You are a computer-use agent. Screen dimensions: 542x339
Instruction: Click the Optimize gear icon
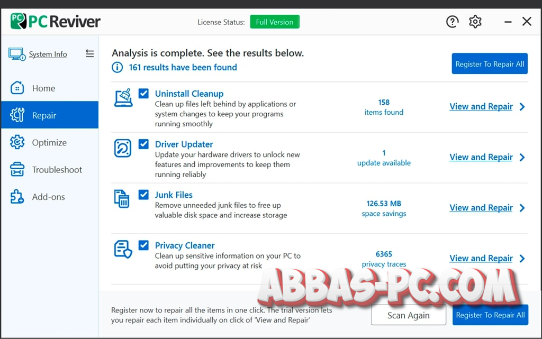pos(18,142)
